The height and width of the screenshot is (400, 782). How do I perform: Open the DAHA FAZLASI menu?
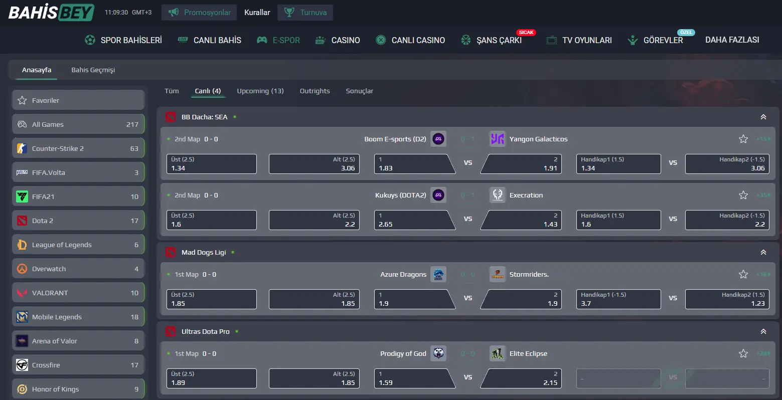732,40
